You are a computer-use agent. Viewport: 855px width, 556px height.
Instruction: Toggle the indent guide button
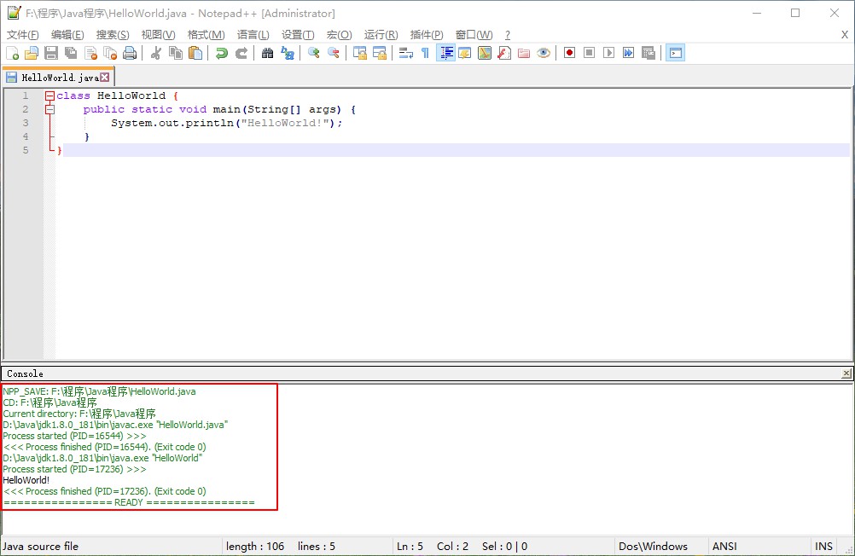[445, 53]
